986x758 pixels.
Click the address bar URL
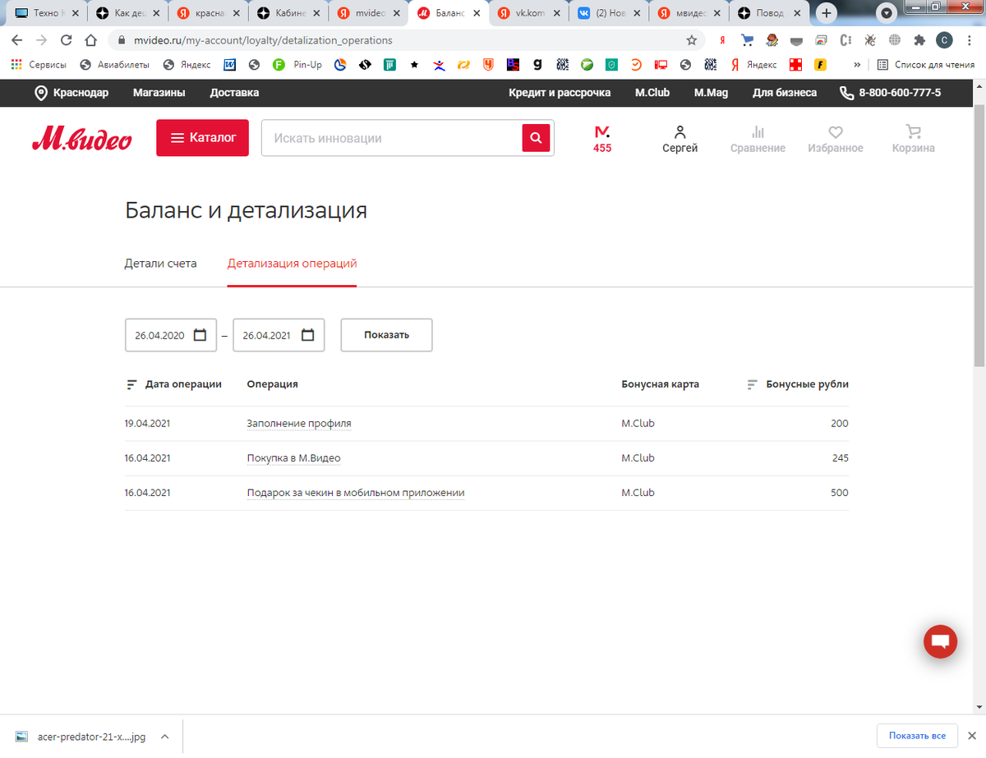point(263,40)
